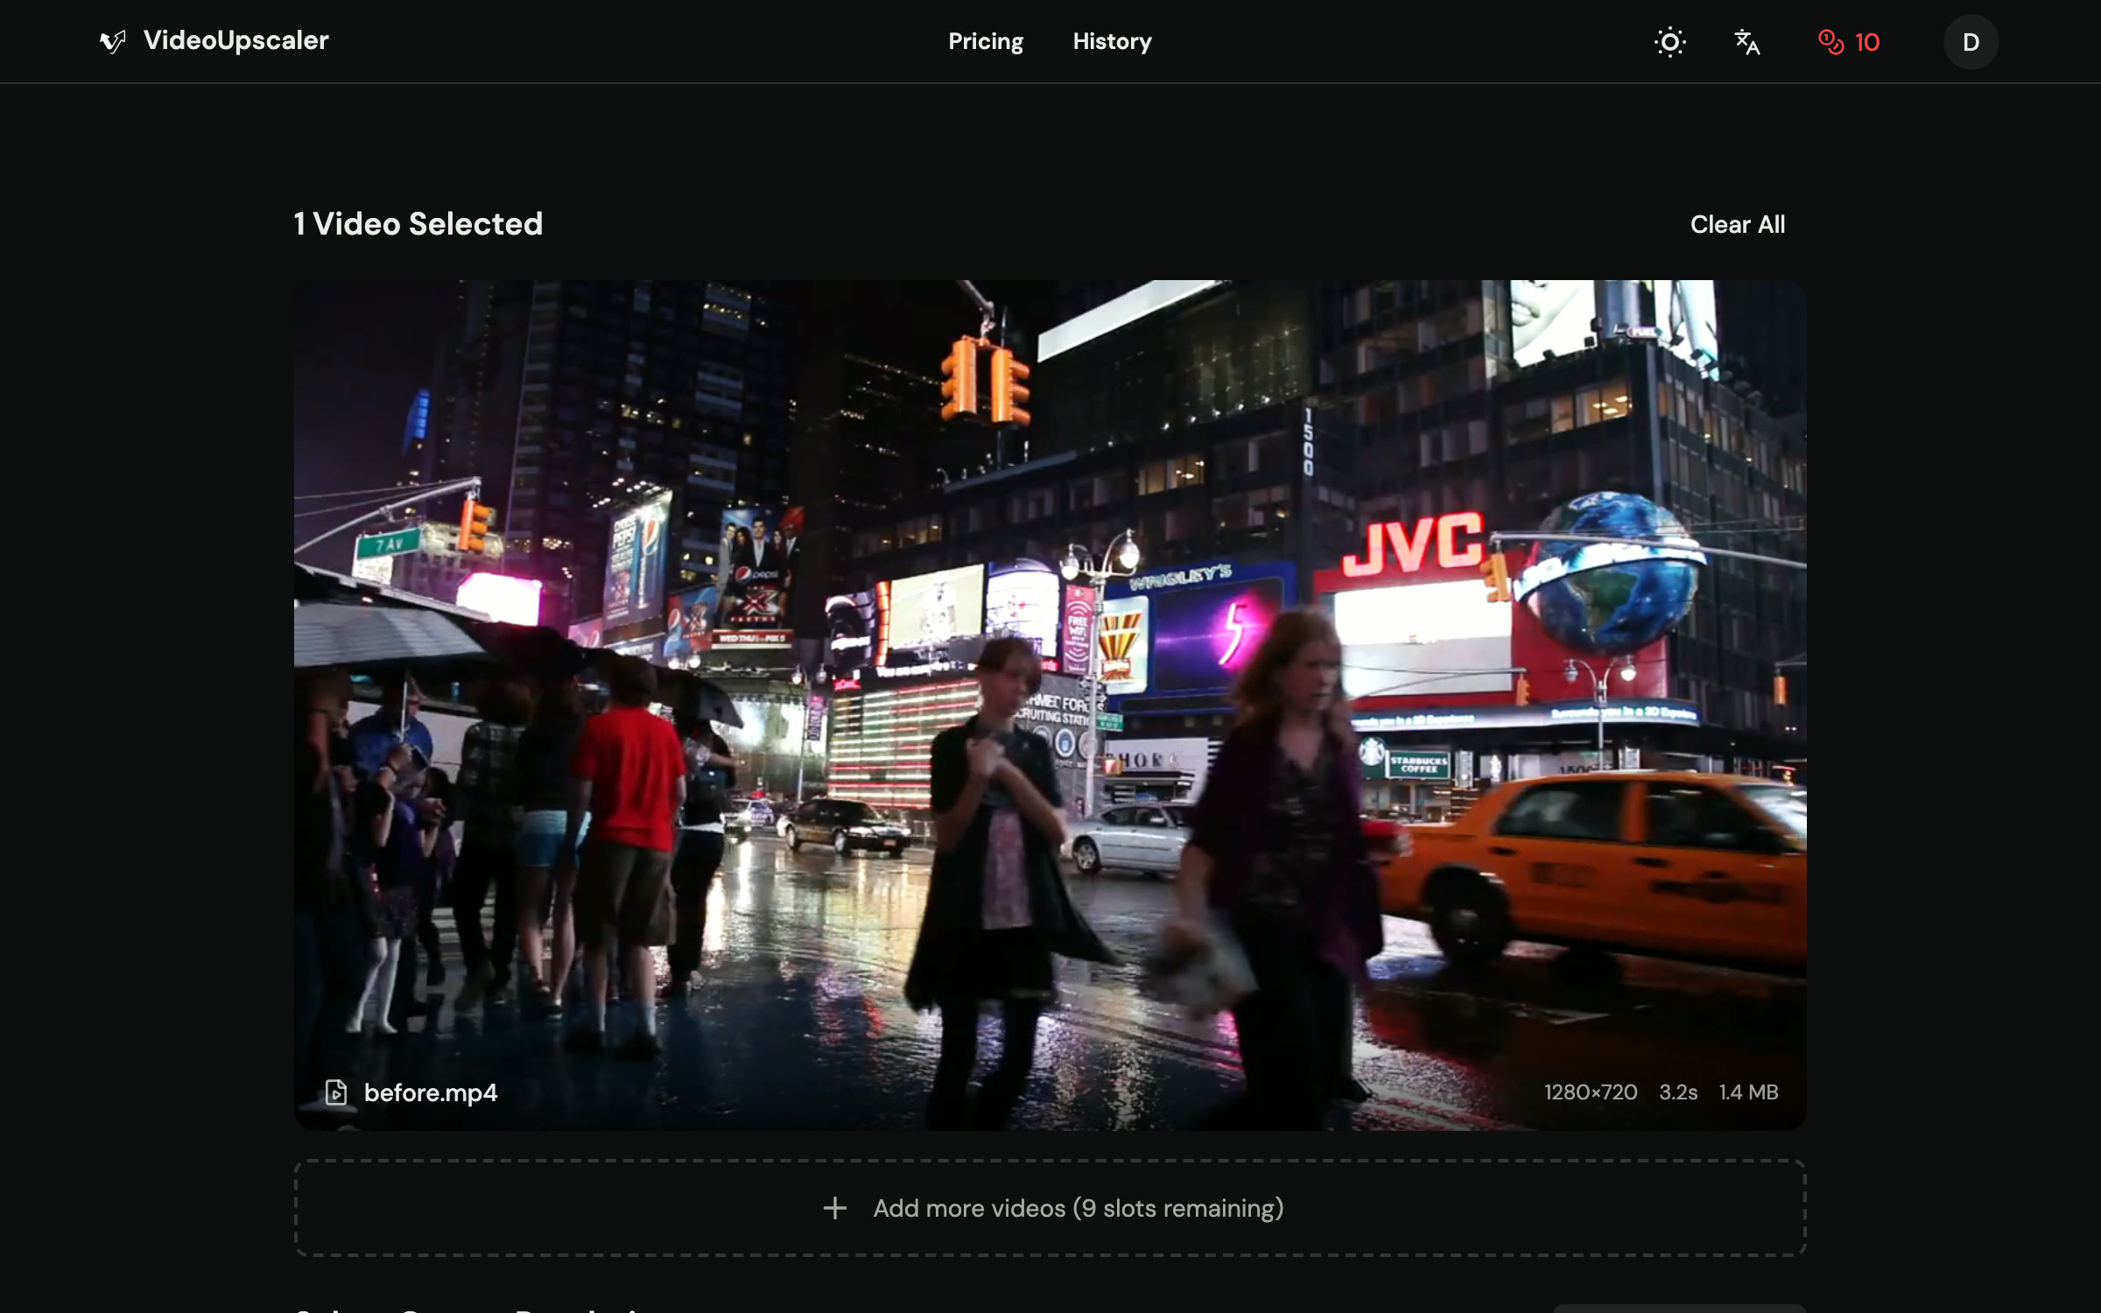This screenshot has height=1313, width=2101.
Task: Select the before.mp4 file name
Action: [x=431, y=1092]
